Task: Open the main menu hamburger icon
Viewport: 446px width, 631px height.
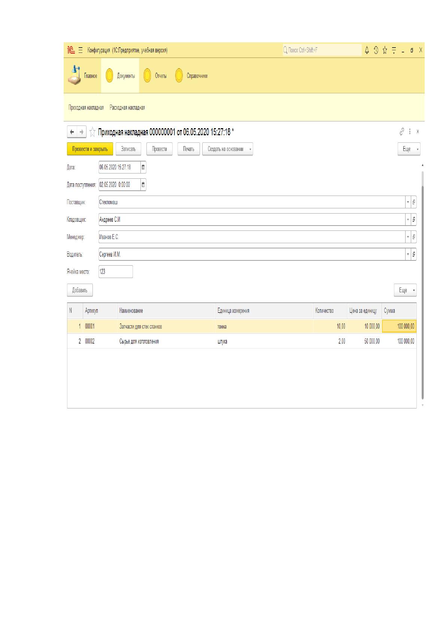Action: point(81,50)
